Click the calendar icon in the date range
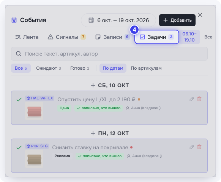This screenshot has height=182, width=221. click(x=91, y=20)
